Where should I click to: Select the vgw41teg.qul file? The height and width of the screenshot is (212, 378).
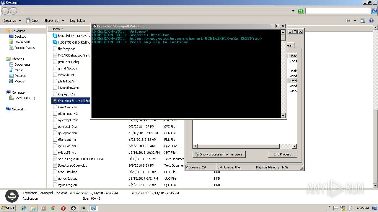coord(65,185)
